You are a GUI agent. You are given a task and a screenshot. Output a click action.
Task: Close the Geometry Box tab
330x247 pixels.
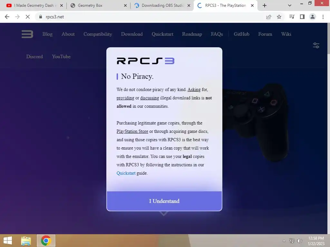(x=125, y=6)
